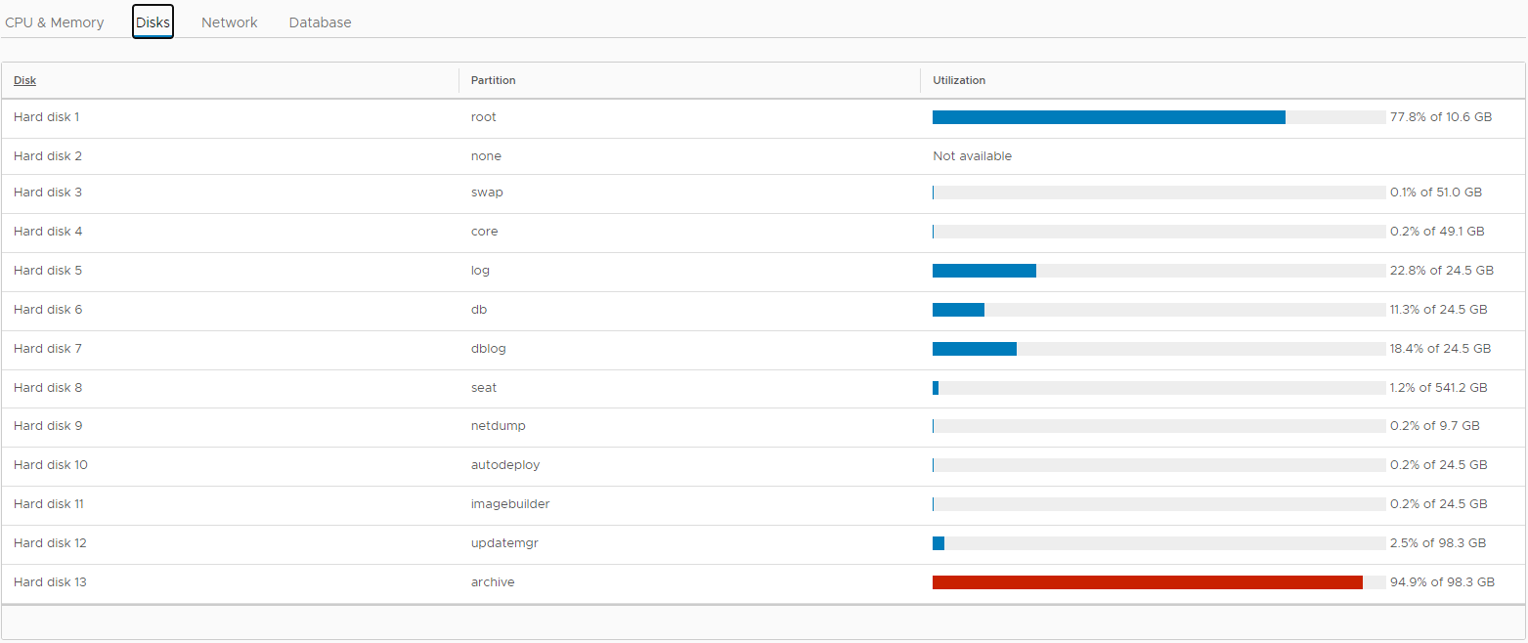Screen dimensions: 1528x643
Task: Click the autodeploy partition label
Action: pos(505,465)
